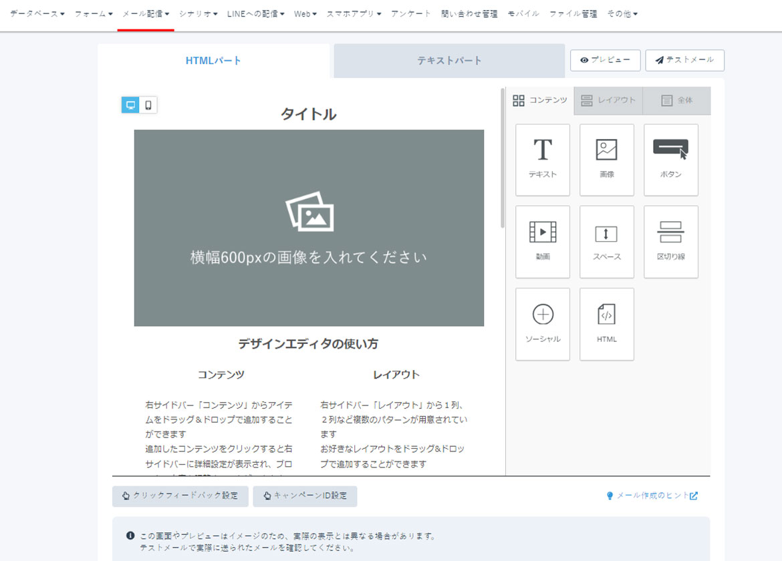Go to モバイル menu

[523, 14]
